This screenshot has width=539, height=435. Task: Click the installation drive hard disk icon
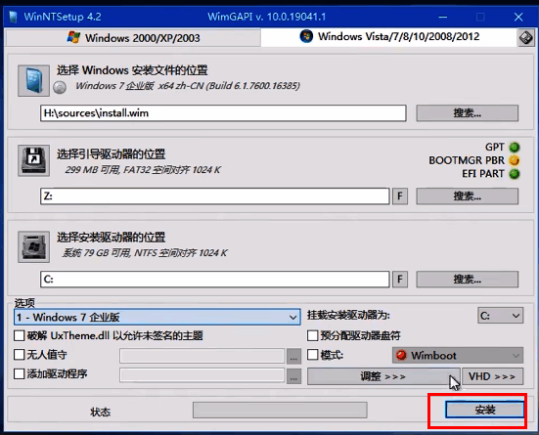click(x=33, y=246)
